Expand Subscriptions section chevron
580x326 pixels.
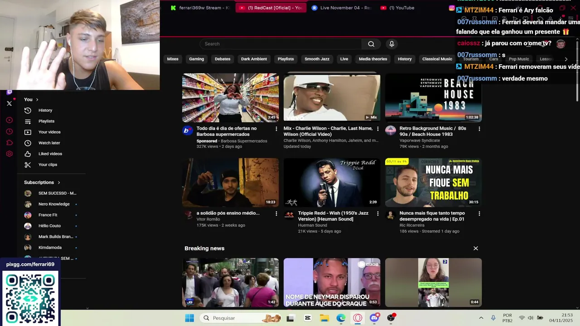(59, 182)
